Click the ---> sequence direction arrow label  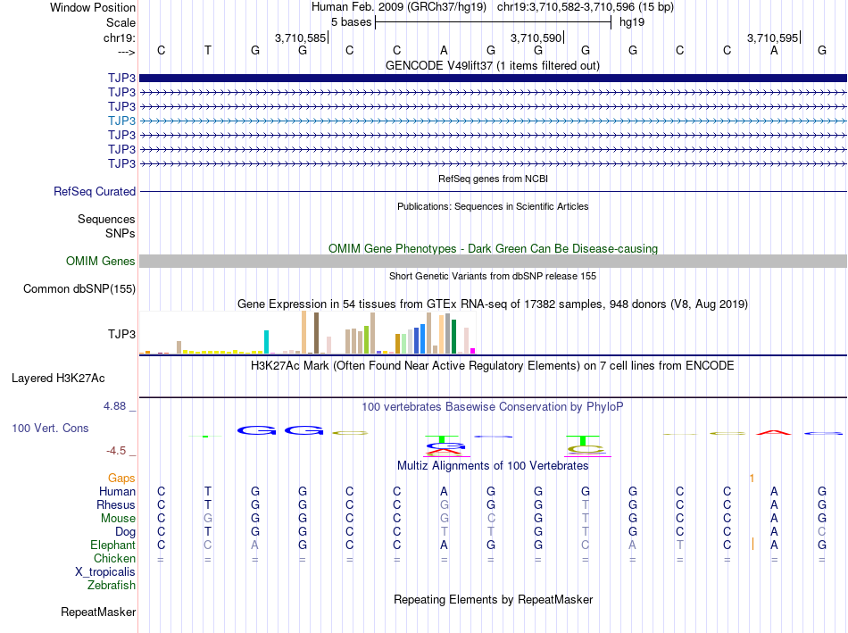click(127, 52)
